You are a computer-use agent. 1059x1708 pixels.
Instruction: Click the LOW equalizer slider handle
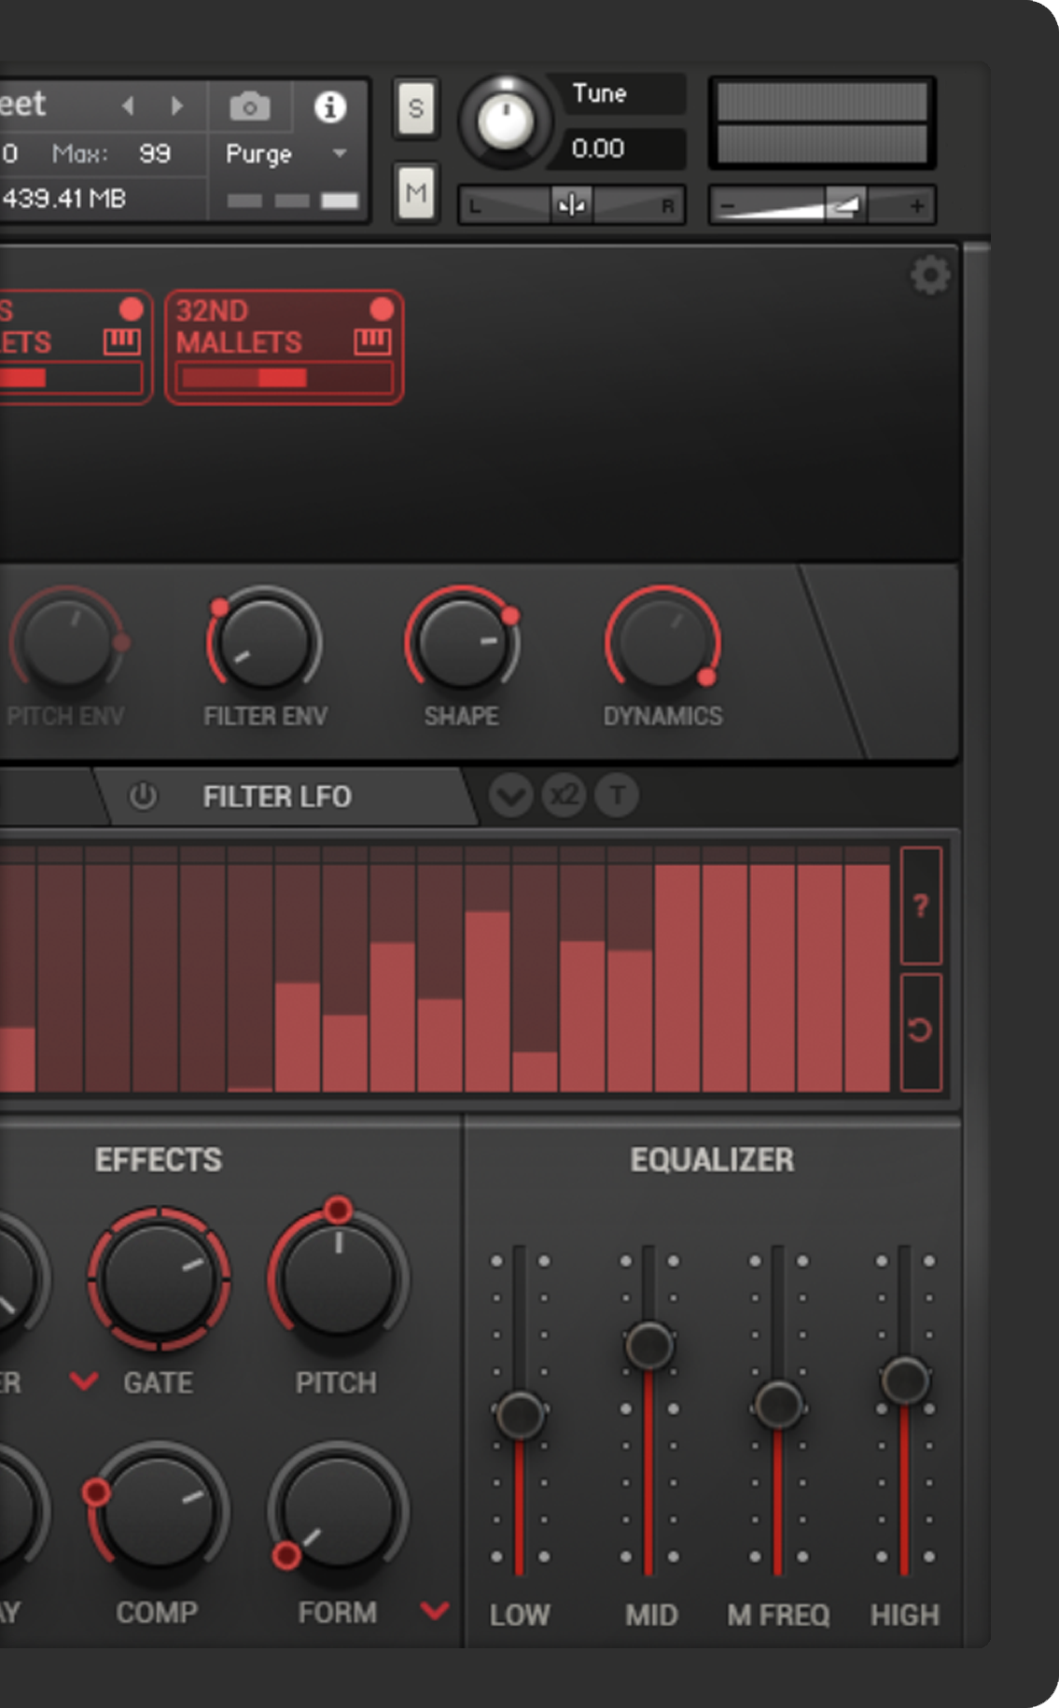point(520,1415)
